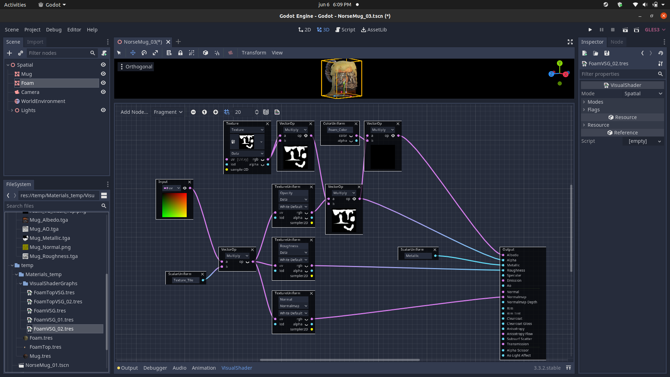Image resolution: width=670 pixels, height=377 pixels.
Task: Reset shader graph zoom to 100%
Action: (204, 112)
